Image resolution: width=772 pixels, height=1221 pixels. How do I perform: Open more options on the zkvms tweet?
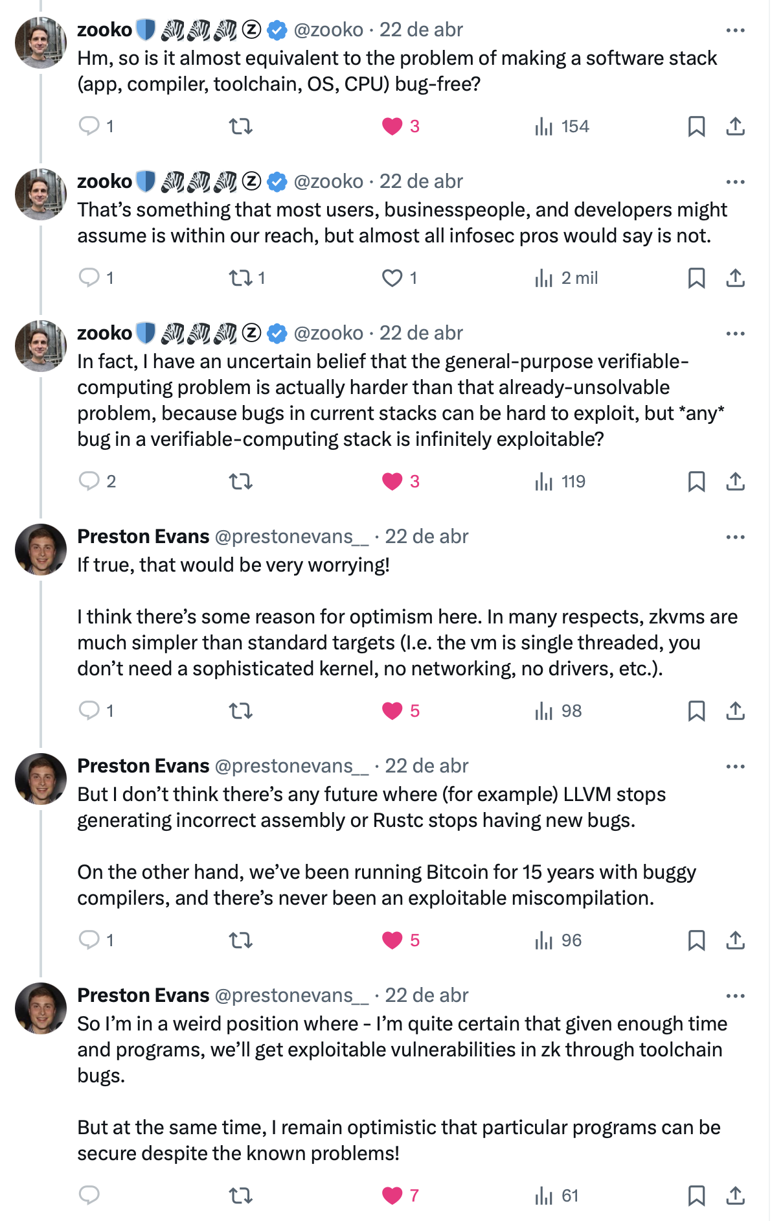(735, 537)
